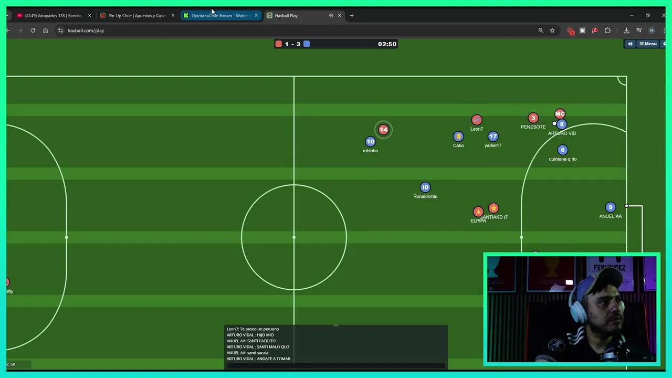Click blue player quintana q rio
The width and height of the screenshot is (672, 378).
point(562,150)
